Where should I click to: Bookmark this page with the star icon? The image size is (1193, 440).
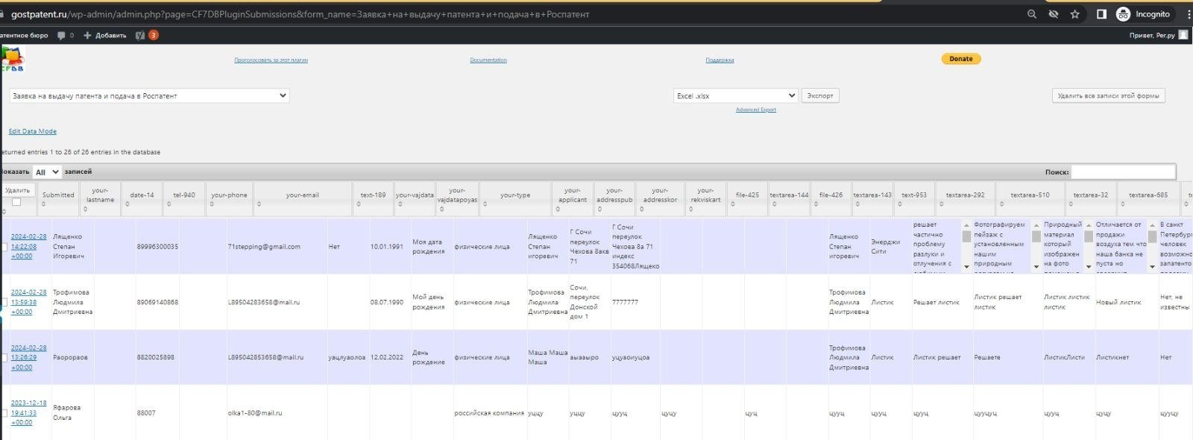coord(1074,14)
